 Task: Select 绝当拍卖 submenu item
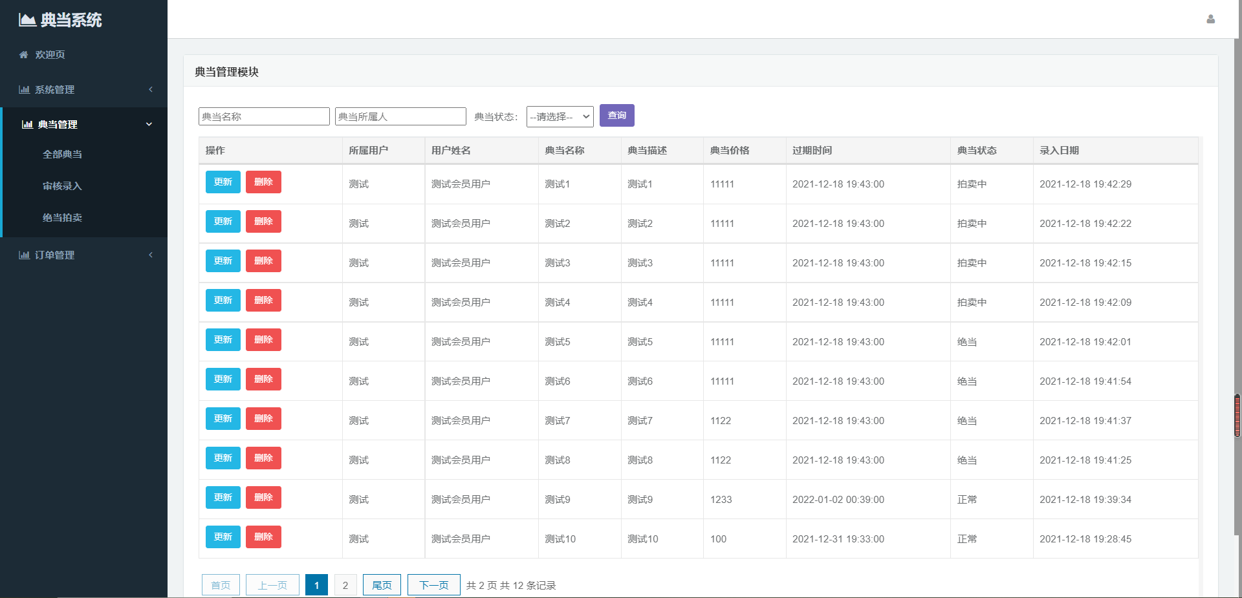tap(62, 218)
